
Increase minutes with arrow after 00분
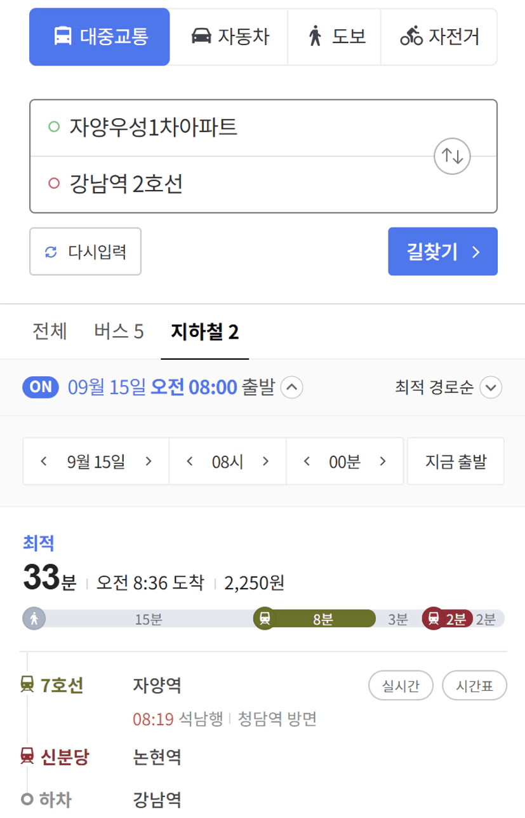[x=382, y=461]
